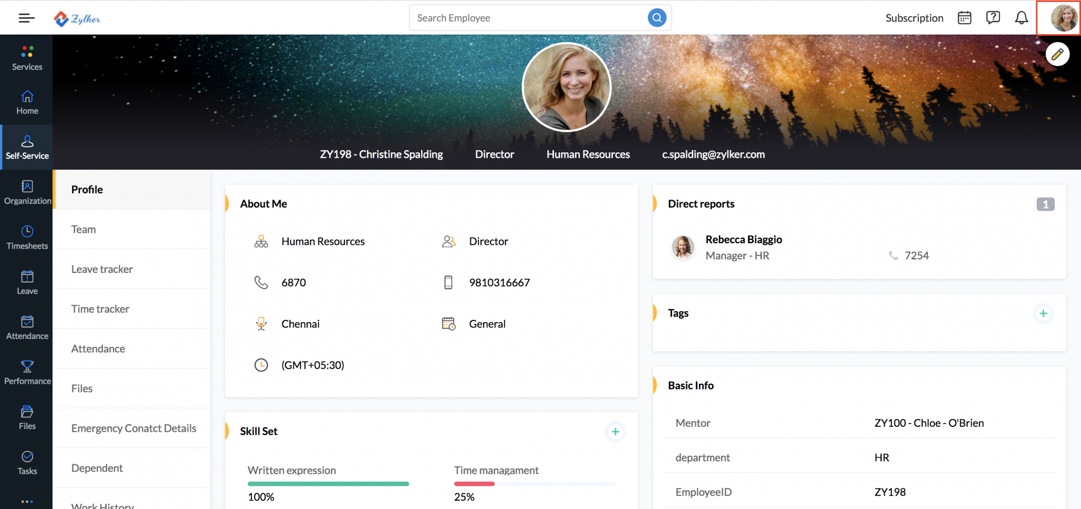Add a skill with Skill Set plus
This screenshot has width=1081, height=509.
(615, 431)
